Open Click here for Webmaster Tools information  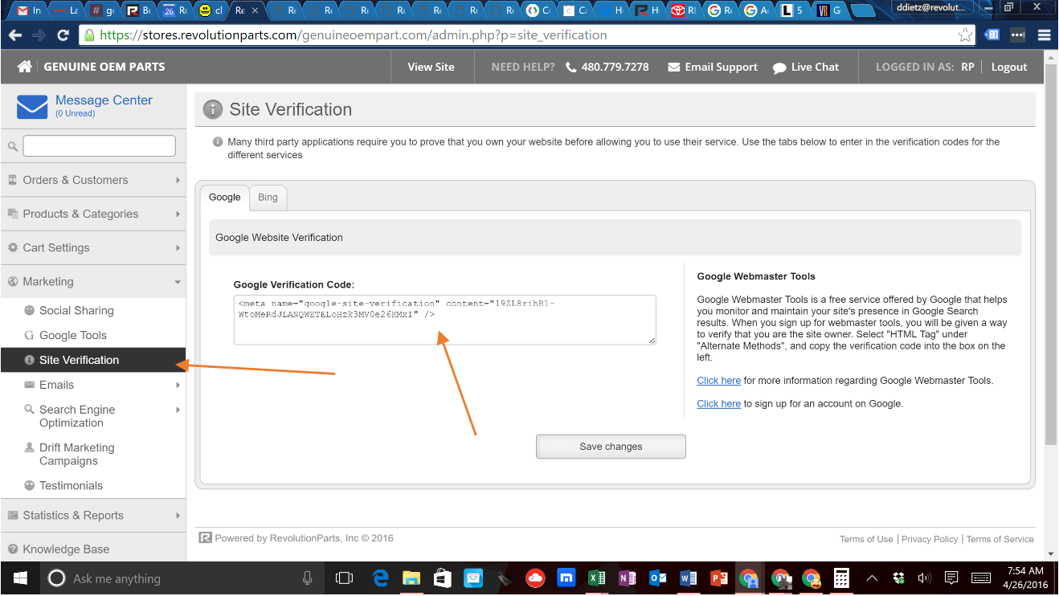click(x=718, y=381)
